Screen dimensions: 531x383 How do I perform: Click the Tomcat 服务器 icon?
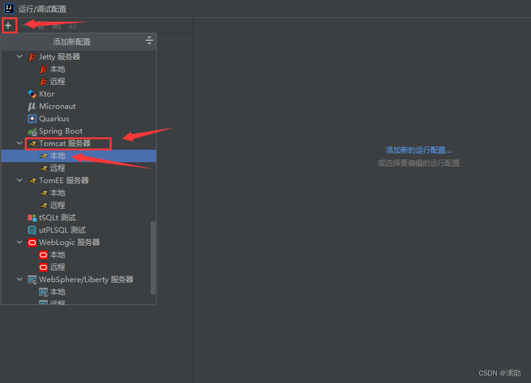(x=32, y=144)
